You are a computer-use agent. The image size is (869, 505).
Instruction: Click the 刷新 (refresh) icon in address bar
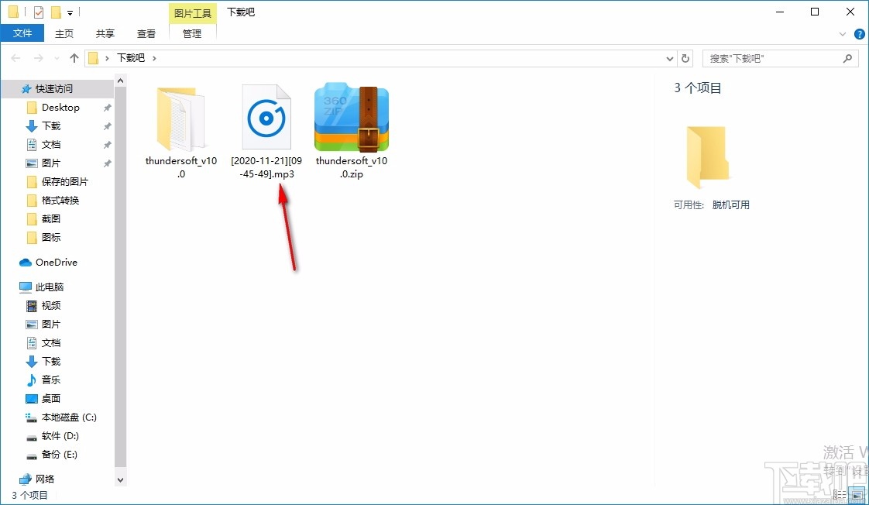click(686, 57)
